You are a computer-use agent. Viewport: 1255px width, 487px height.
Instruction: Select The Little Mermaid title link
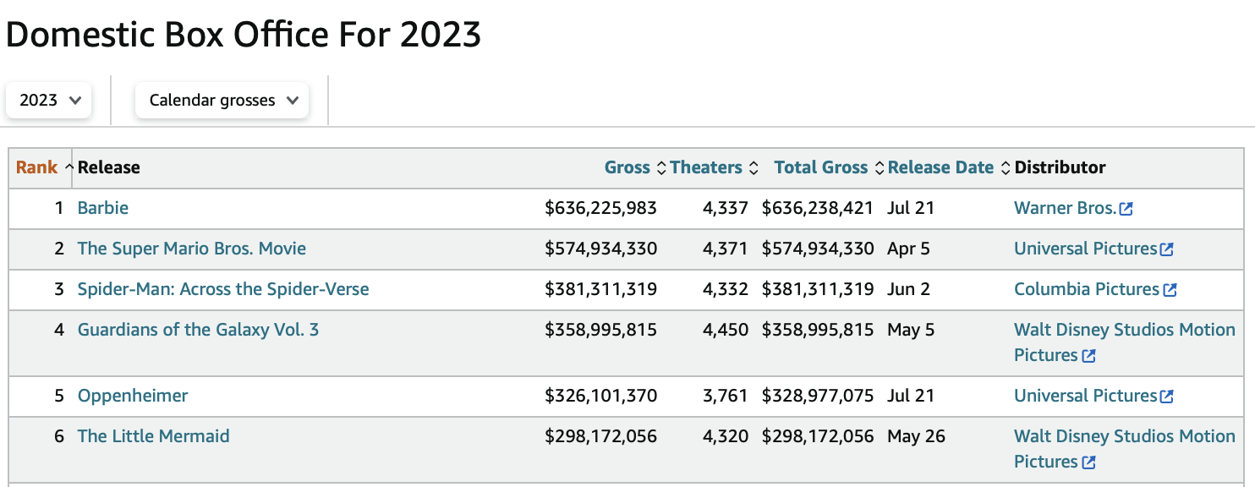coord(153,436)
